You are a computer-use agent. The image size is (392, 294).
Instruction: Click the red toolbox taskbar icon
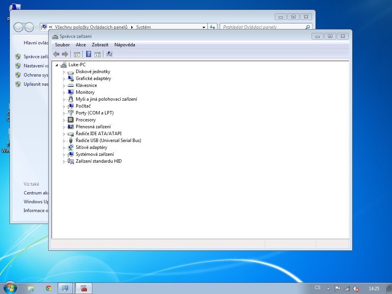click(x=84, y=289)
